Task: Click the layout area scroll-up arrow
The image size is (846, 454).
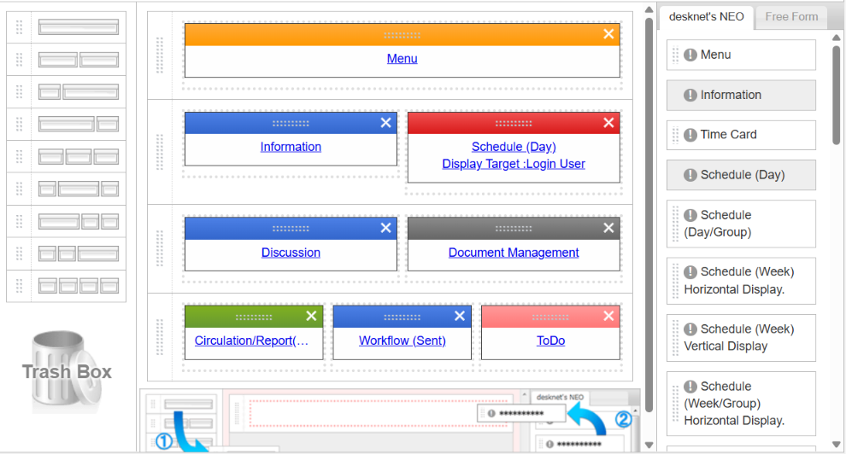Action: (x=649, y=9)
